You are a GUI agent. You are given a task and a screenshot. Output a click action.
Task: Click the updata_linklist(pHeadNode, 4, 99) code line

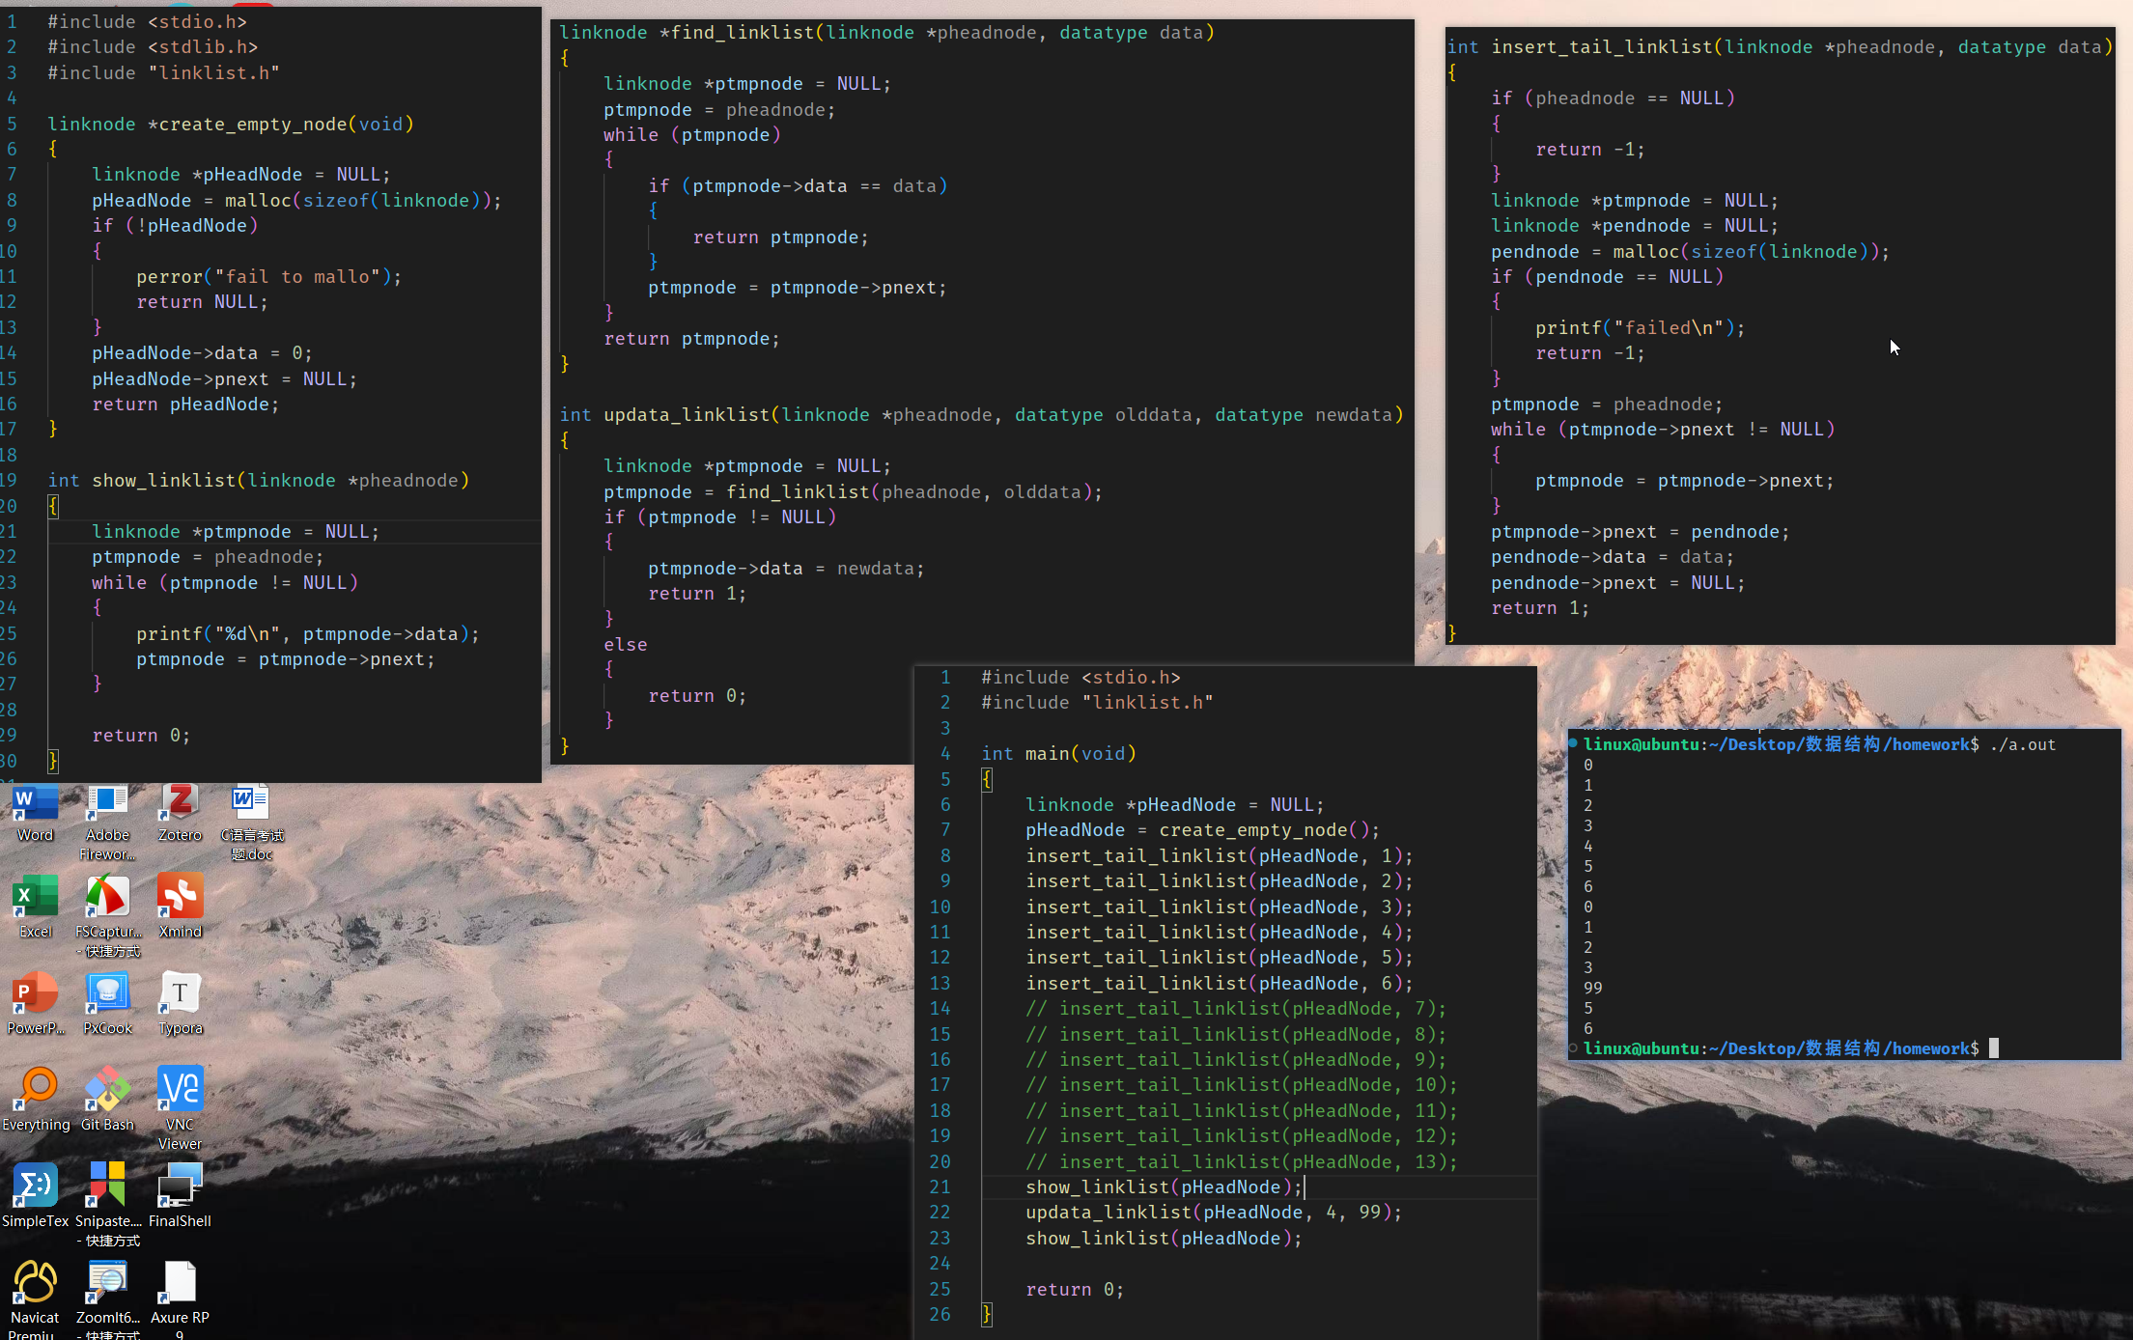coord(1213,1213)
